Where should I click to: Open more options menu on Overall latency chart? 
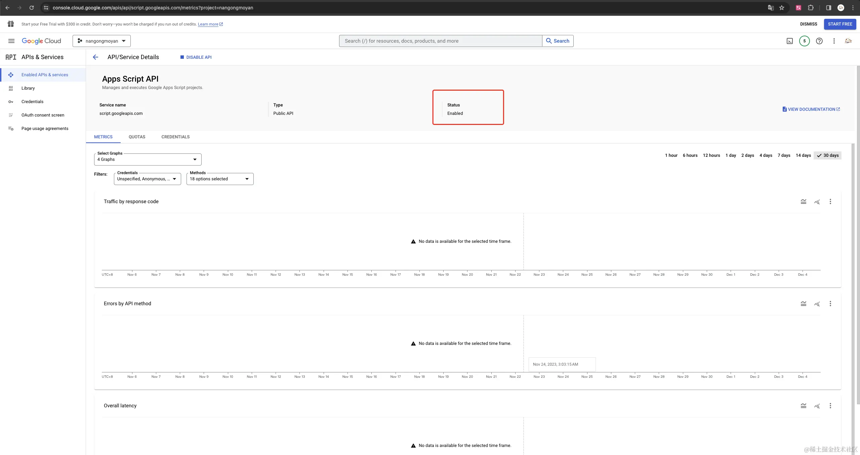coord(830,406)
